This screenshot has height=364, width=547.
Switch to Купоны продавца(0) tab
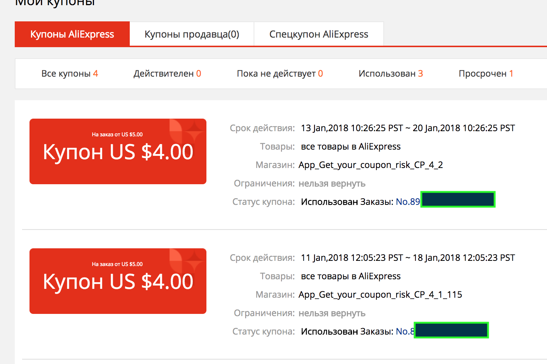[x=192, y=34]
